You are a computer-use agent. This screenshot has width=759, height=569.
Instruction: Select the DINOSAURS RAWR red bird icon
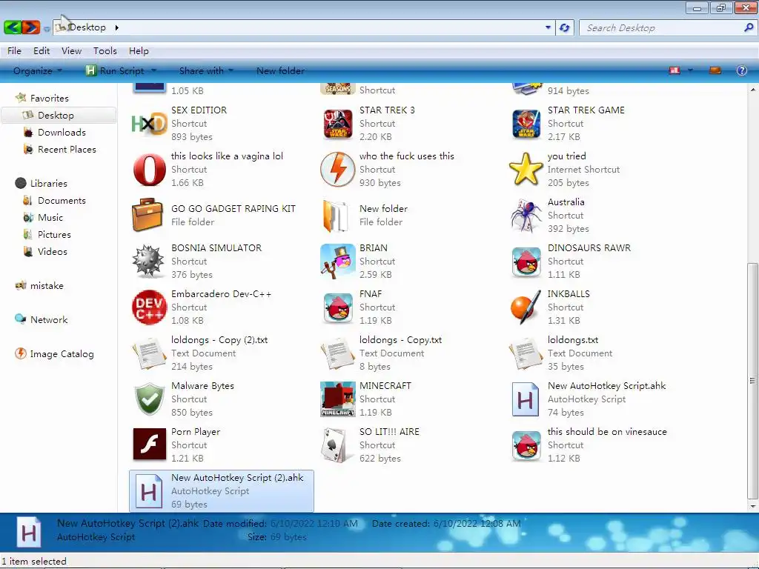click(x=526, y=262)
